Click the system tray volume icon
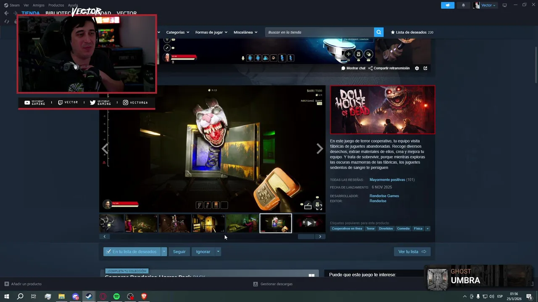The image size is (538, 302). click(491, 297)
